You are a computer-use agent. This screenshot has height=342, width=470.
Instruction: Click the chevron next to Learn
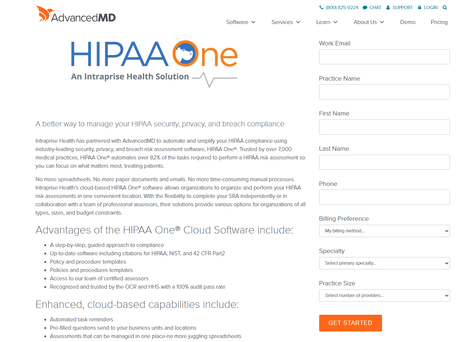[x=336, y=22]
